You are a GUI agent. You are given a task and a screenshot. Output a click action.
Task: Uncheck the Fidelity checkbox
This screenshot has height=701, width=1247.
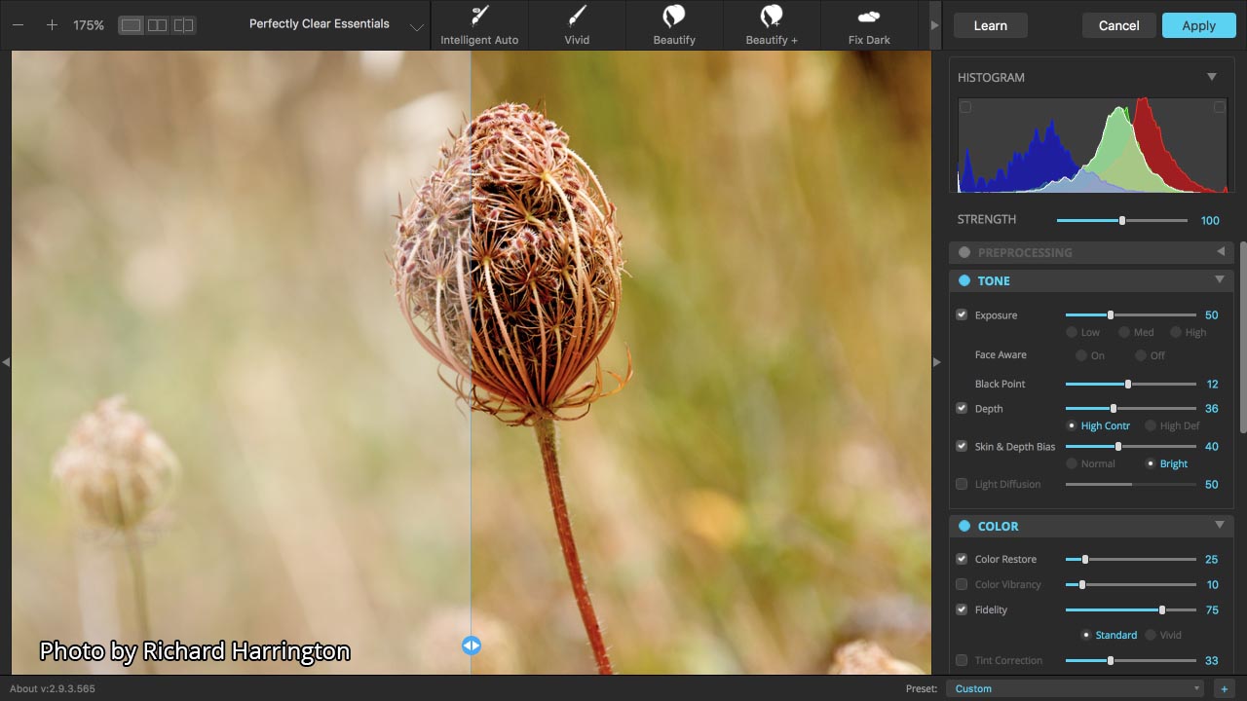(x=962, y=609)
